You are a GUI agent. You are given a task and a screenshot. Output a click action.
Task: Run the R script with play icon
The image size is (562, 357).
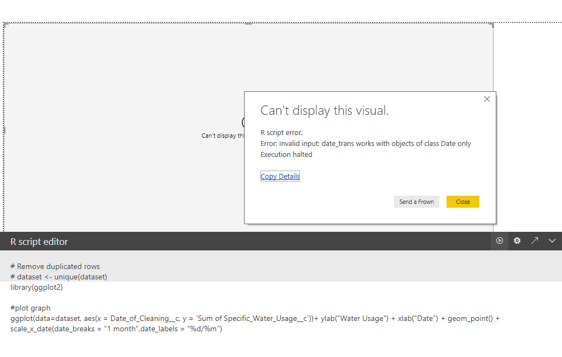tap(499, 241)
